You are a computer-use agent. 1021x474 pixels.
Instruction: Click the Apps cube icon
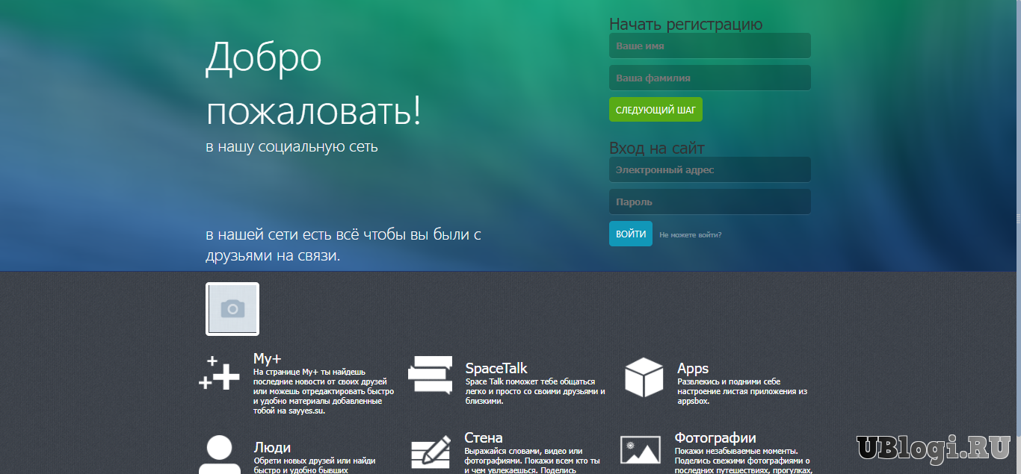click(x=644, y=377)
